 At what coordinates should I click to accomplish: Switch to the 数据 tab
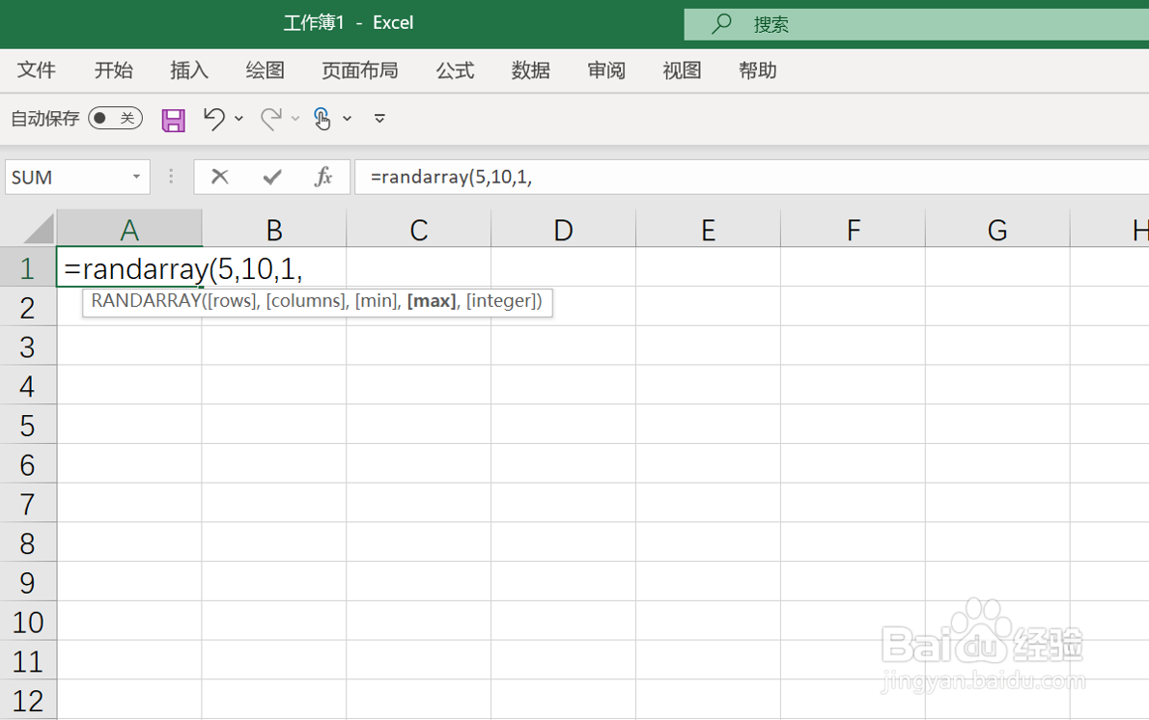pos(530,70)
